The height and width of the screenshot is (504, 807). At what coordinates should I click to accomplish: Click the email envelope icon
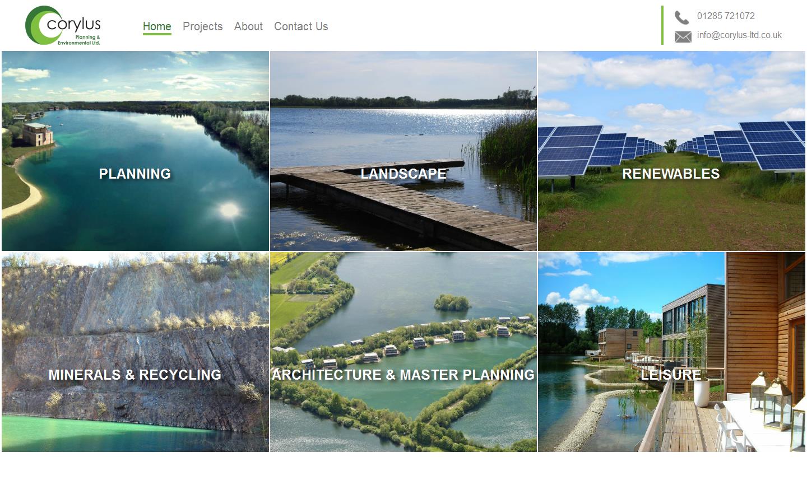(683, 37)
